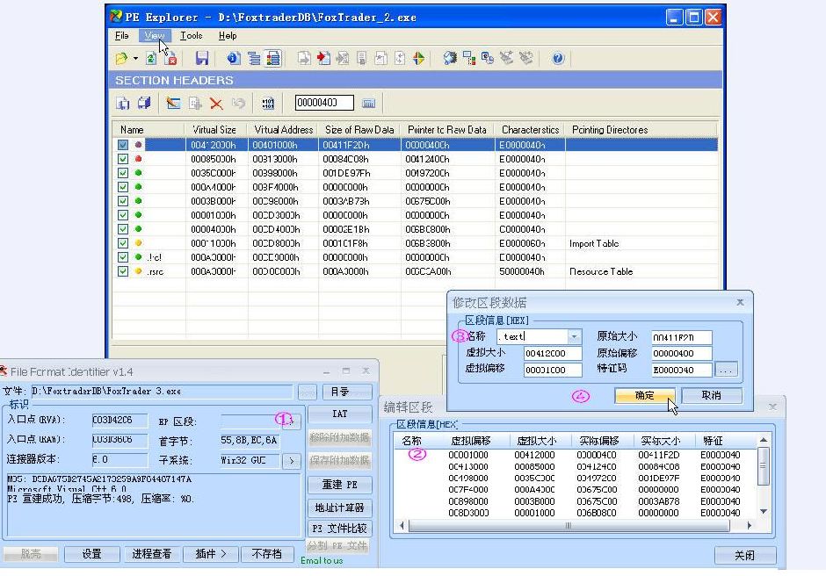This screenshot has width=826, height=576.
Task: Click the blue info Headers icon
Action: [x=234, y=58]
